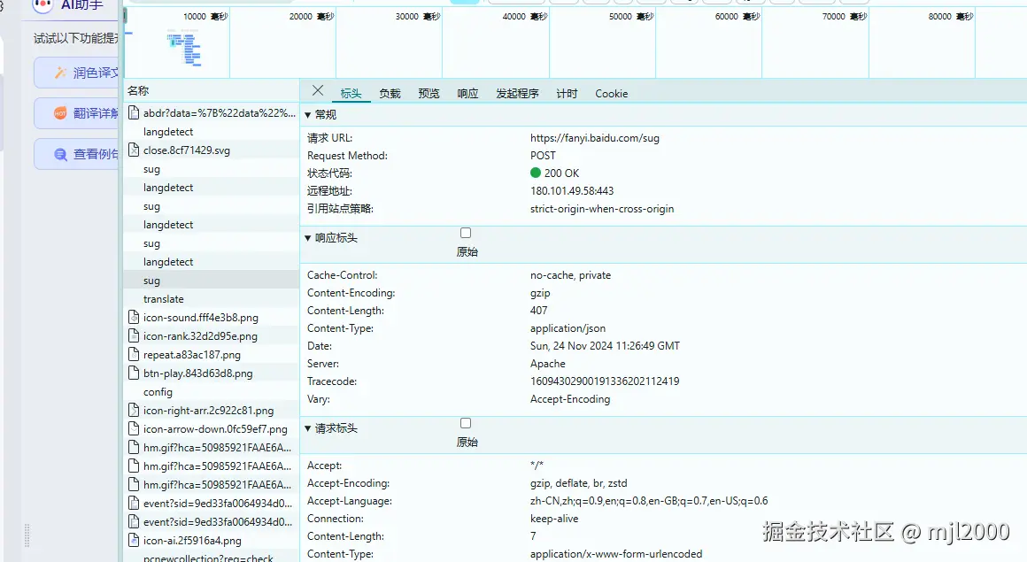
Task: Click the waterfall overview thumbnail in timeline
Action: click(184, 49)
